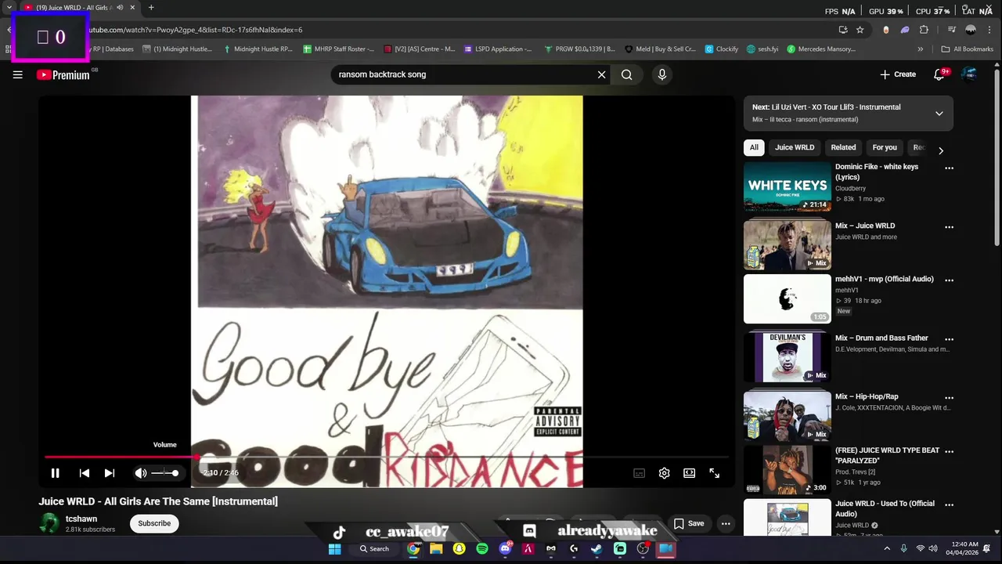Skip to the next video
The width and height of the screenshot is (1002, 564).
(x=110, y=473)
